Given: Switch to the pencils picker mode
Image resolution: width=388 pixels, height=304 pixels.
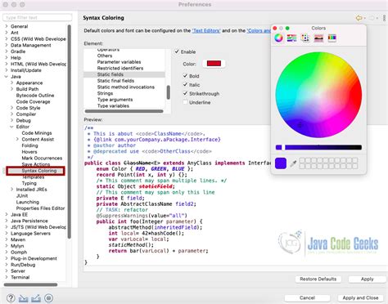Looking at the screenshot, I should (332, 38).
